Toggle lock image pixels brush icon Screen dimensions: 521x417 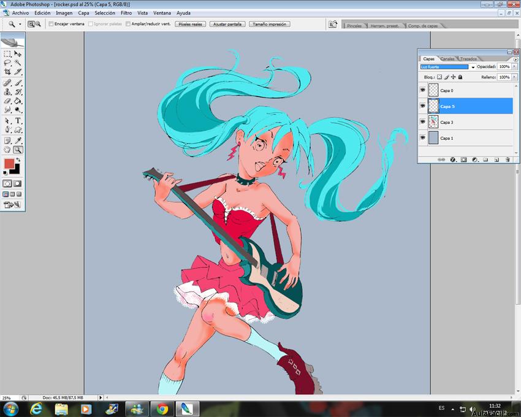point(446,77)
